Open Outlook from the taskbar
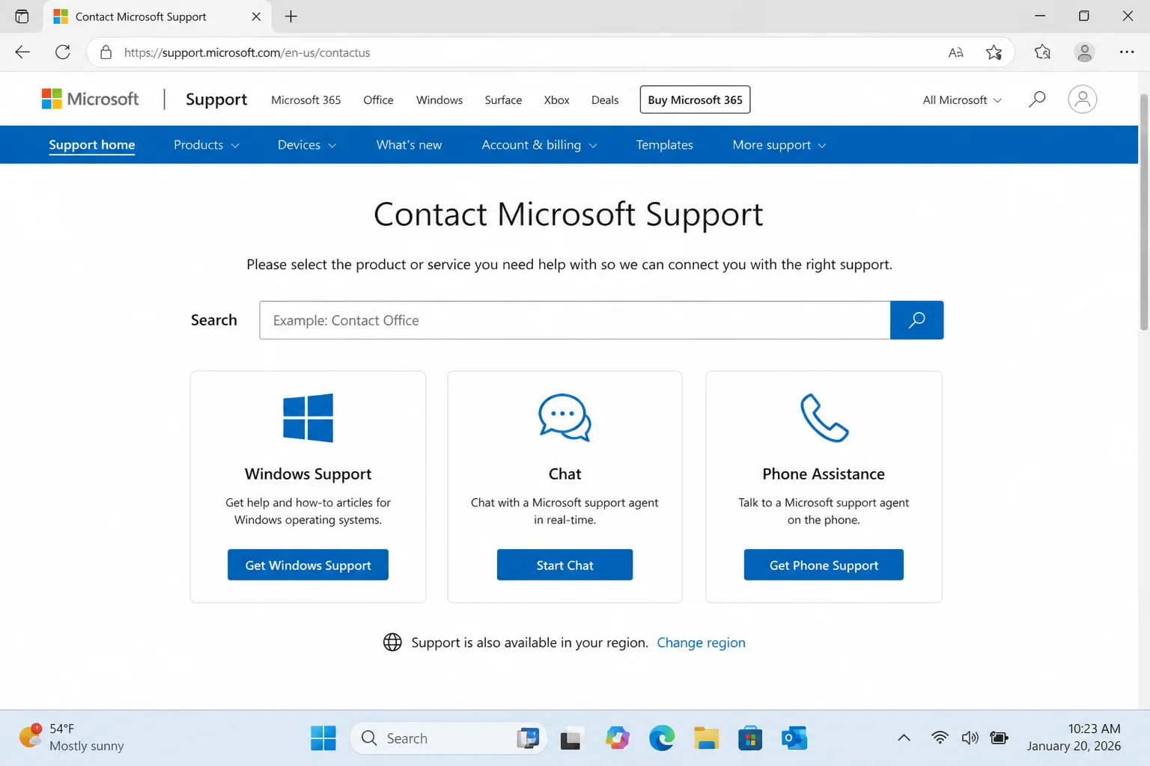 (794, 738)
